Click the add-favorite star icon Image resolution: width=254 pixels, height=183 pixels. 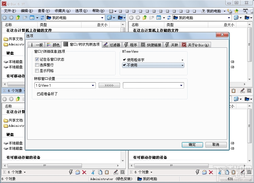(x=236, y=11)
